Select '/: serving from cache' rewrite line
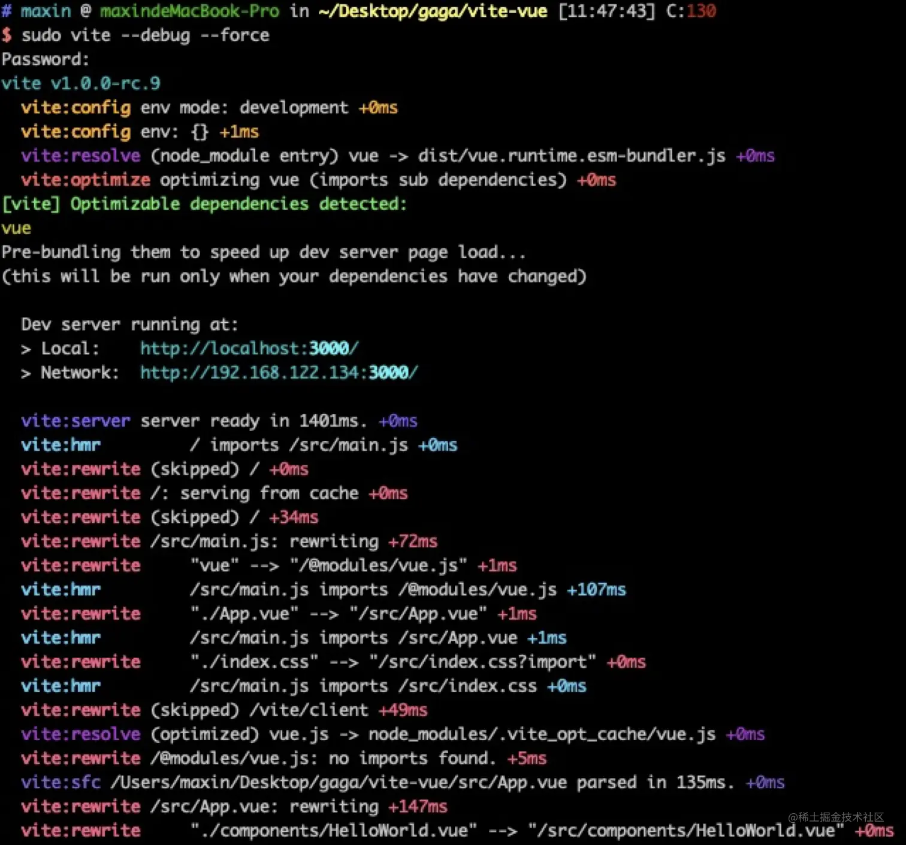The height and width of the screenshot is (845, 906). (x=215, y=493)
